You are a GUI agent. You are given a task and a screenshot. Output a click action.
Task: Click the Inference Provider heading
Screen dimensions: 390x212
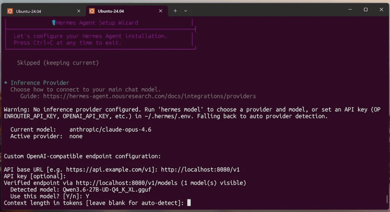tap(40, 83)
